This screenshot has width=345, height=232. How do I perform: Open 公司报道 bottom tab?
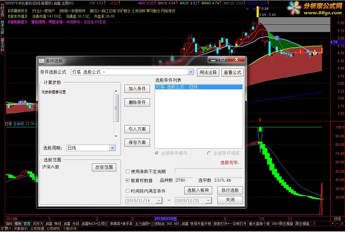click(x=37, y=229)
